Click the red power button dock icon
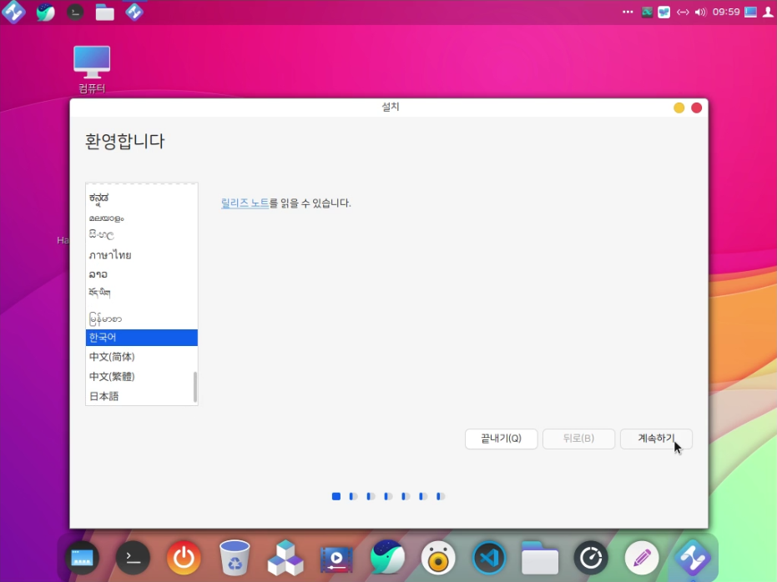This screenshot has height=582, width=777. [x=184, y=557]
